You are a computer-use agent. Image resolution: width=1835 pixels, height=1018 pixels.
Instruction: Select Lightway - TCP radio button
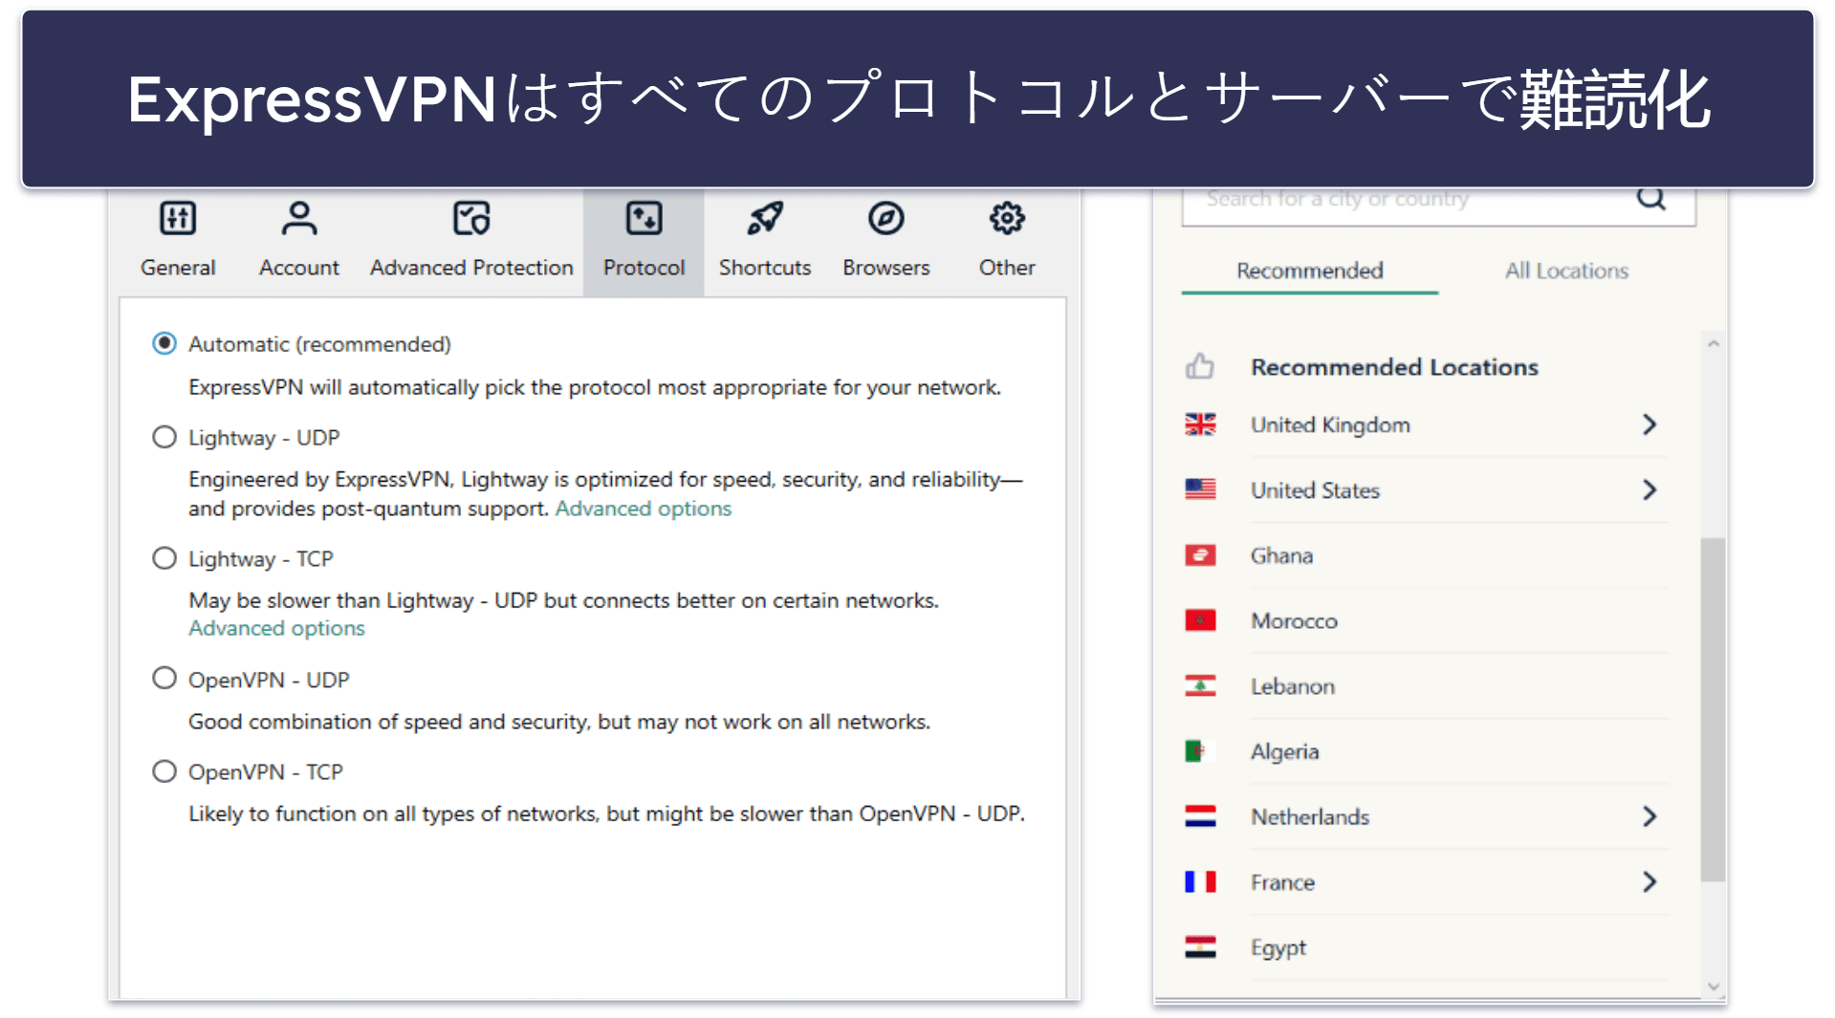[x=164, y=558]
